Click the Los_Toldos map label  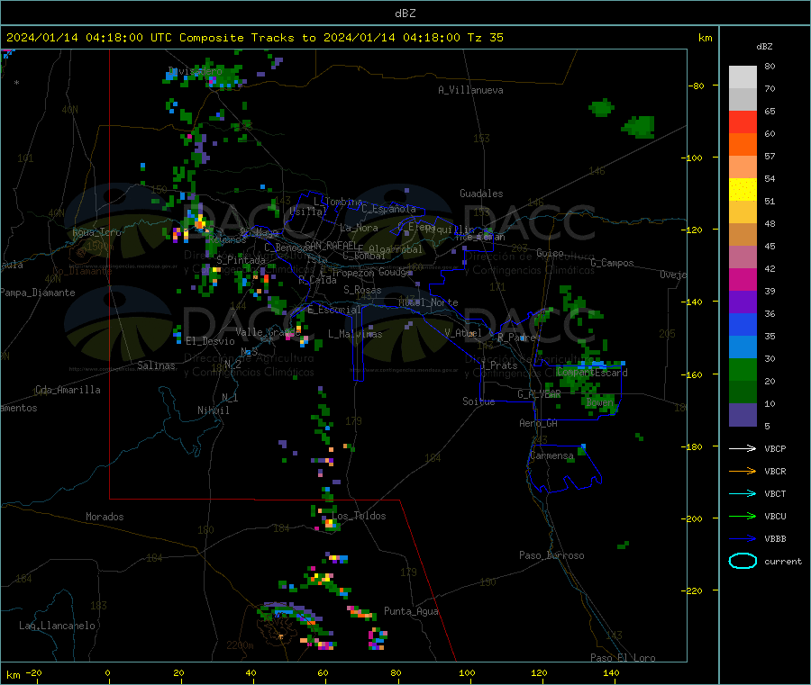point(359,516)
